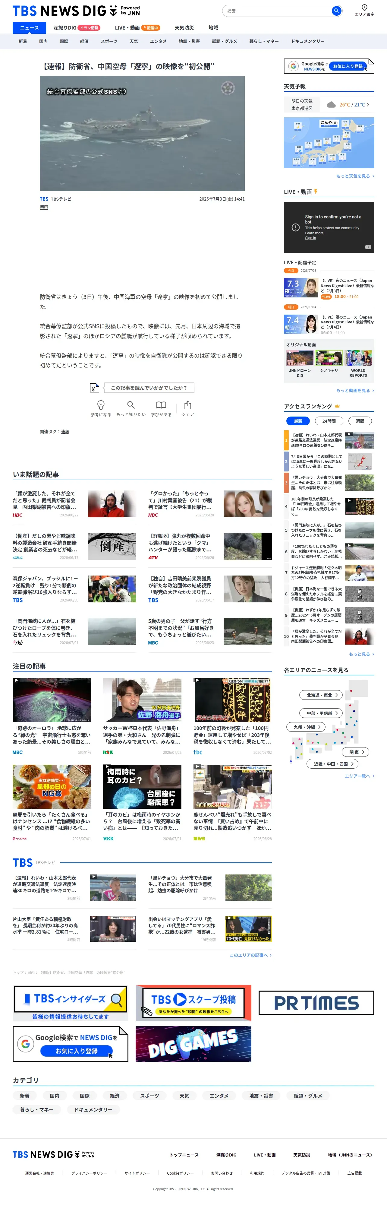Open ドキュメンタリー in the top sub-navigation

coord(308,41)
